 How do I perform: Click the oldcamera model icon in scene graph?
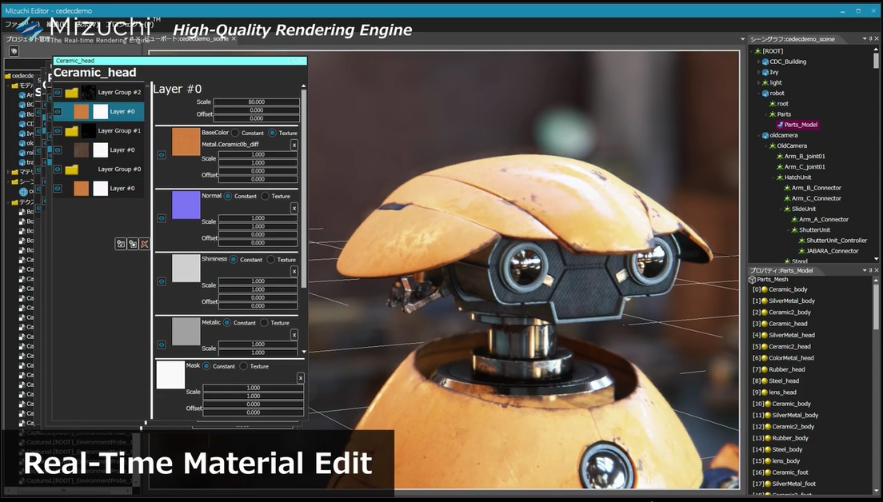point(766,135)
